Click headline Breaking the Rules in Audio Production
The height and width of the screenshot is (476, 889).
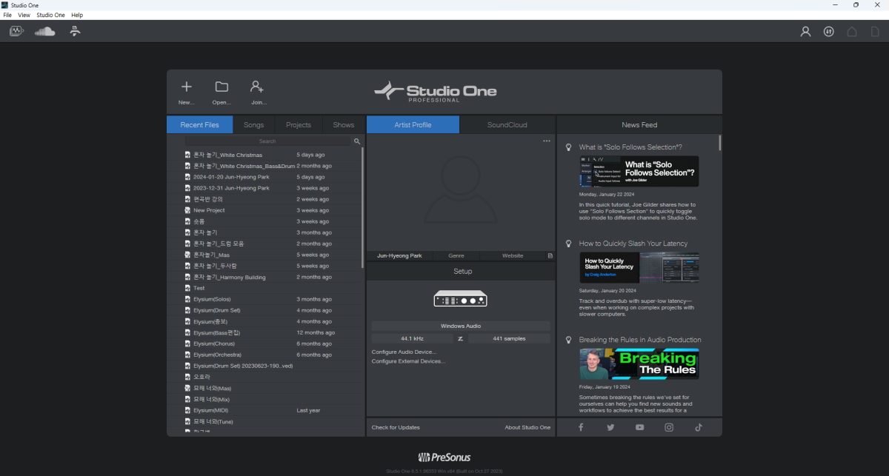point(640,340)
